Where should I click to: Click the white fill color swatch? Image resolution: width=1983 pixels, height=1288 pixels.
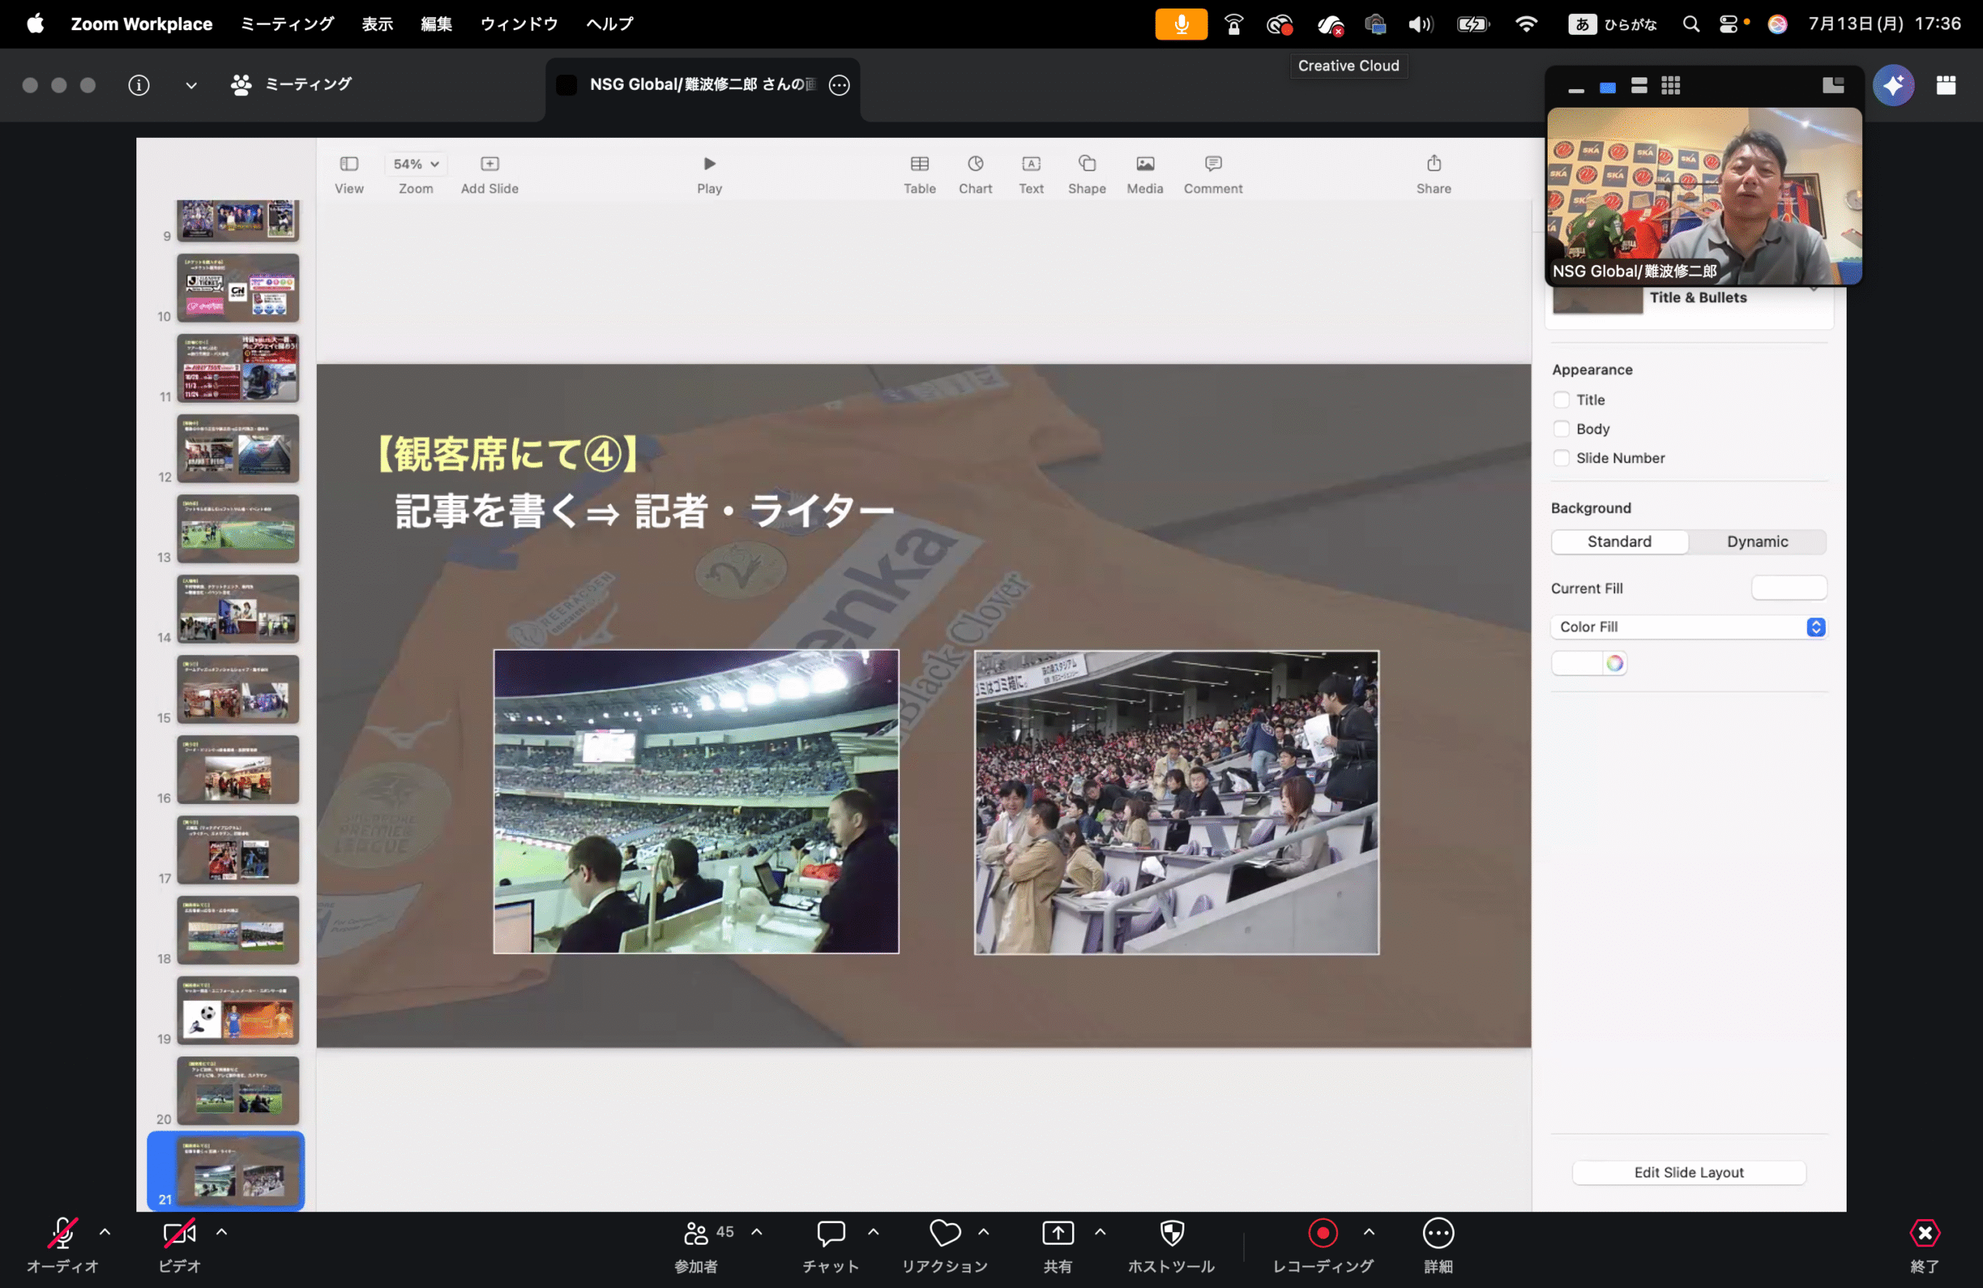(x=1577, y=663)
